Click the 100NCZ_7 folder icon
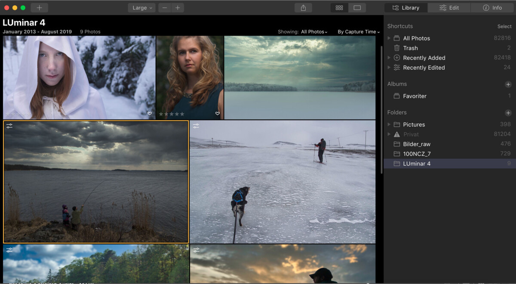Screen dimensions: 516x284 [x=397, y=154]
